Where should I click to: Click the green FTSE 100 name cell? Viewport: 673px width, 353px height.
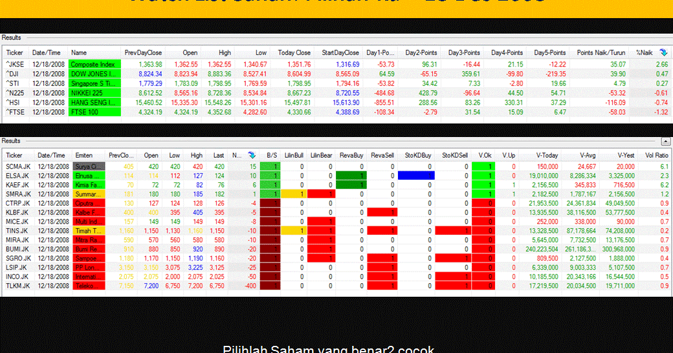click(94, 112)
